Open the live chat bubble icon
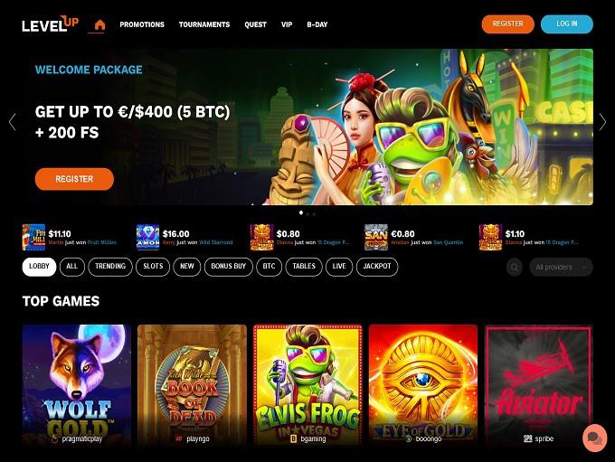 point(594,438)
